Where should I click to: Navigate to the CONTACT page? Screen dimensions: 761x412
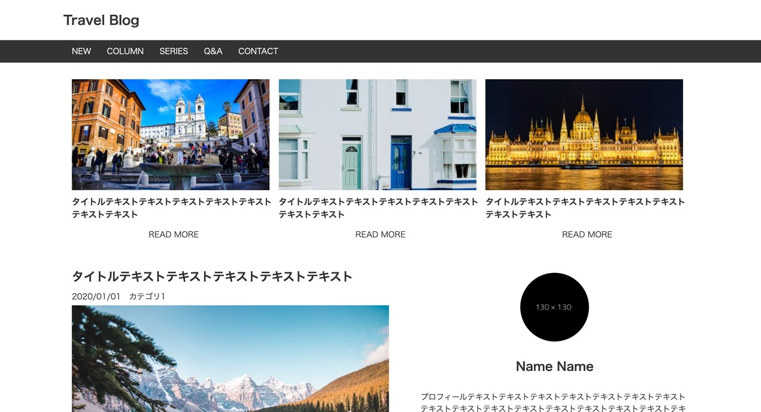(x=258, y=51)
